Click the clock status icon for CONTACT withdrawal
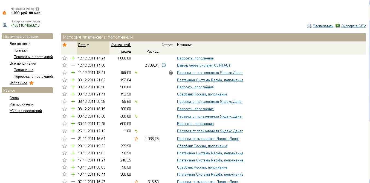 coord(164,65)
